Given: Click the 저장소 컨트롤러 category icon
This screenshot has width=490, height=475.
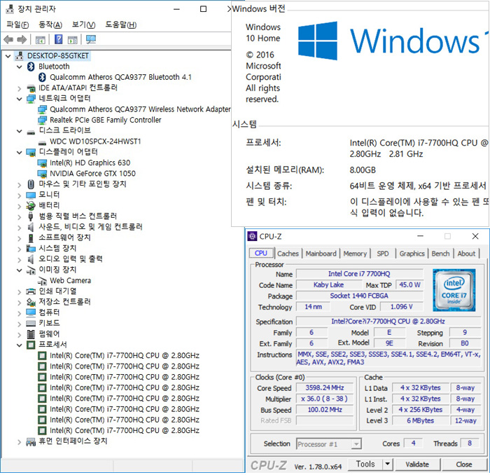Looking at the screenshot, I should tap(31, 302).
